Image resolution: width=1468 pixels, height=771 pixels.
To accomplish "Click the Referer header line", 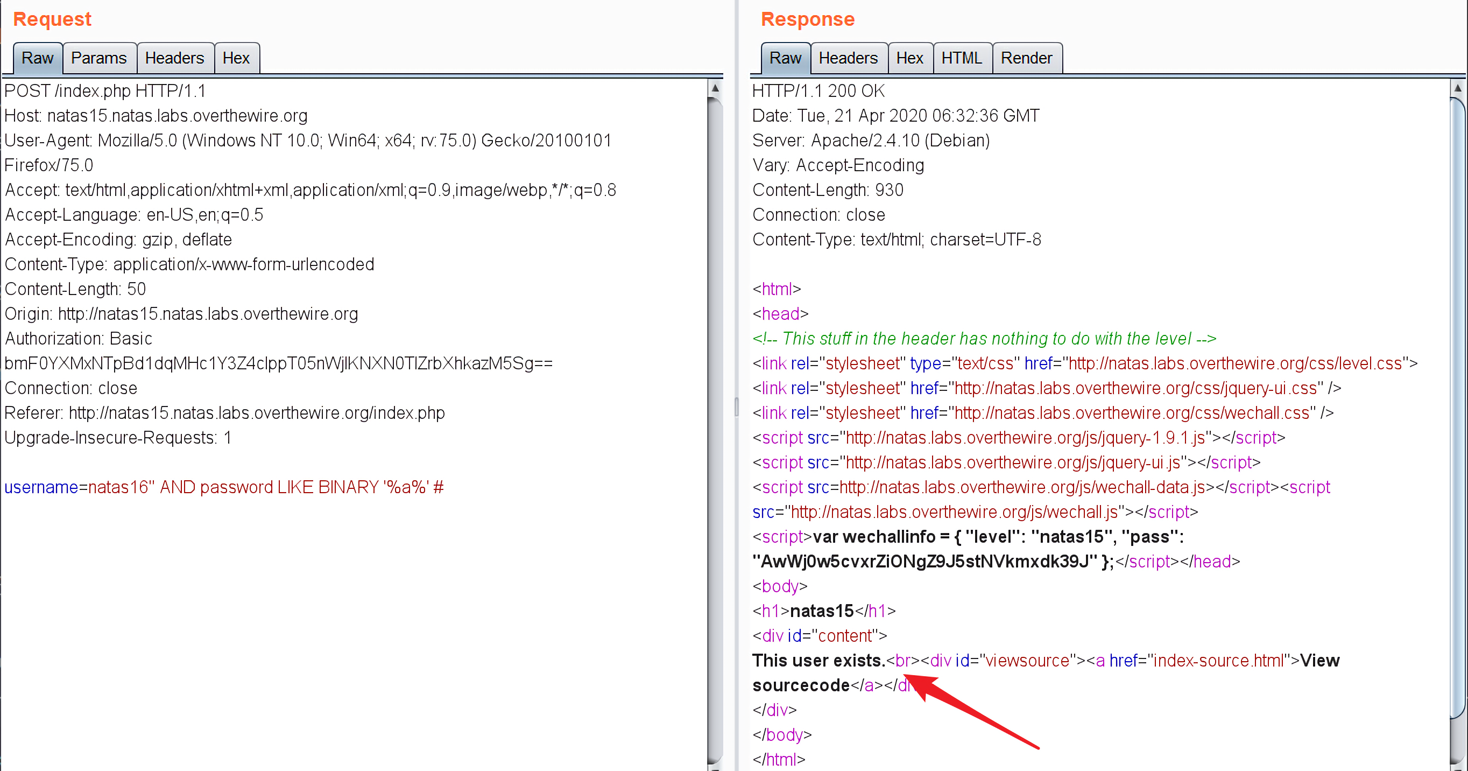I will 225,413.
